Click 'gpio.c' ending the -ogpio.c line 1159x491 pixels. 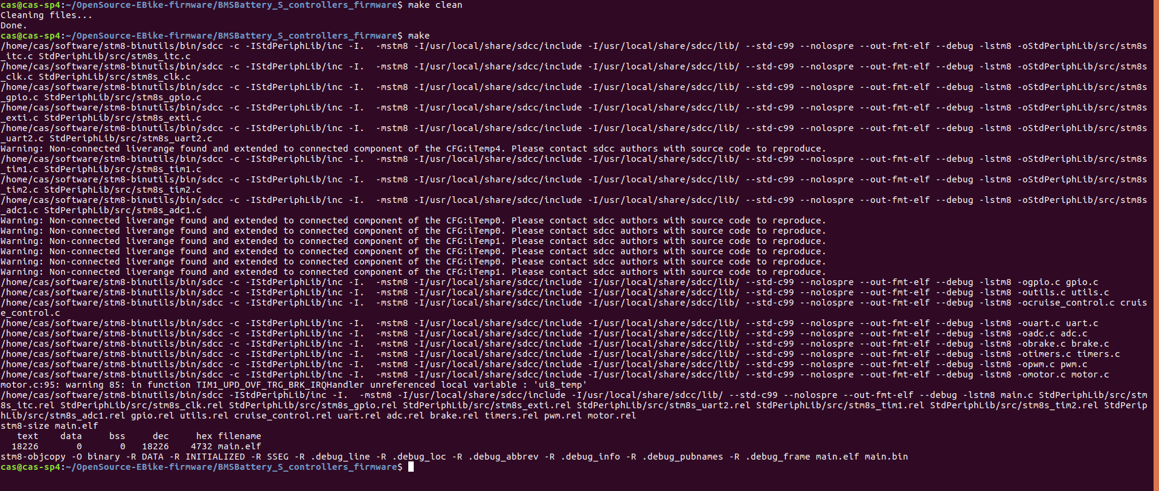tap(1082, 282)
